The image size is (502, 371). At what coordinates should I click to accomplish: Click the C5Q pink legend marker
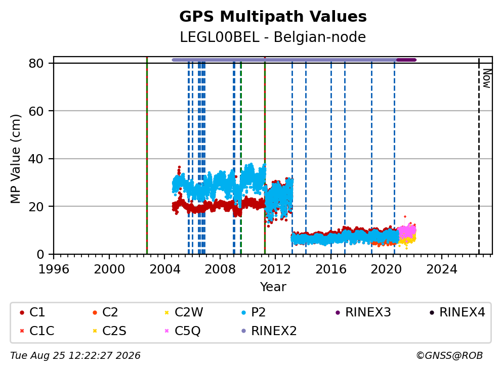(166, 331)
